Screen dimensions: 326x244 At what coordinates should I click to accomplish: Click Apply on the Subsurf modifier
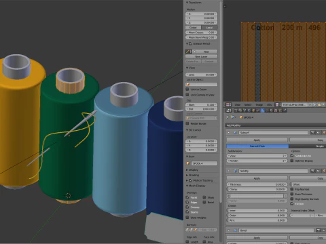point(257,140)
